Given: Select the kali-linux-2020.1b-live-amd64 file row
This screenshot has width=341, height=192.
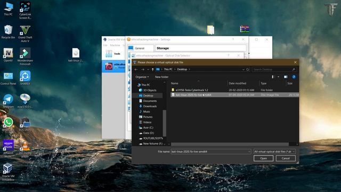Looking at the screenshot, I should pyautogui.click(x=234, y=95).
